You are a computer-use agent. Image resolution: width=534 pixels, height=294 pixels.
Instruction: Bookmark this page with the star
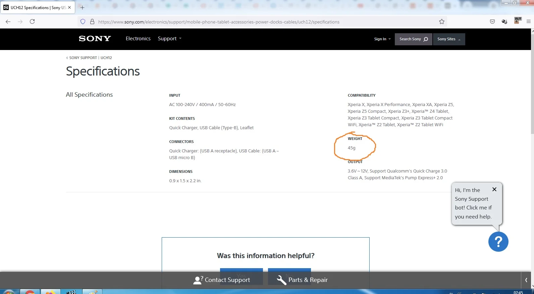point(442,22)
